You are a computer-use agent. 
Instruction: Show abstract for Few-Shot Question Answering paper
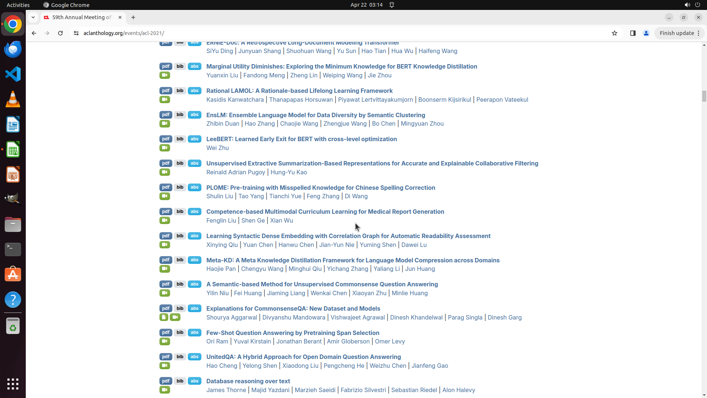pos(194,332)
